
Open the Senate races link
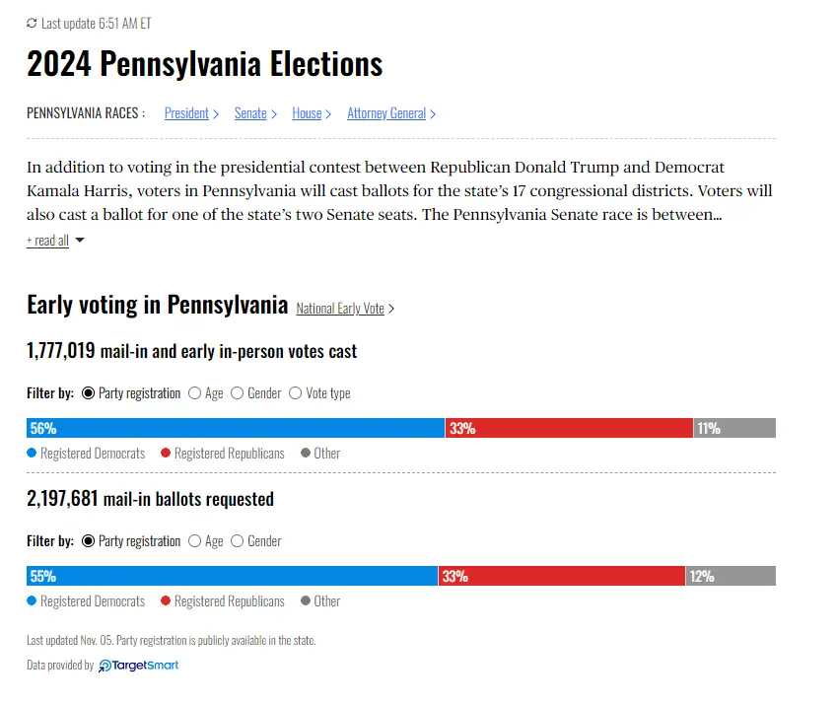[x=250, y=113]
